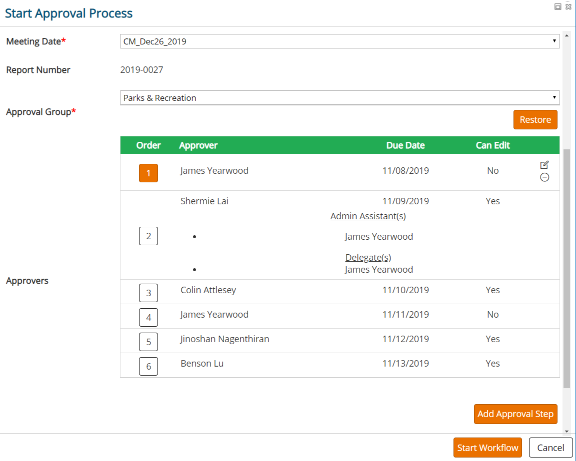Click due date 11/11/2019
Viewport: 576px width, 461px height.
click(405, 315)
